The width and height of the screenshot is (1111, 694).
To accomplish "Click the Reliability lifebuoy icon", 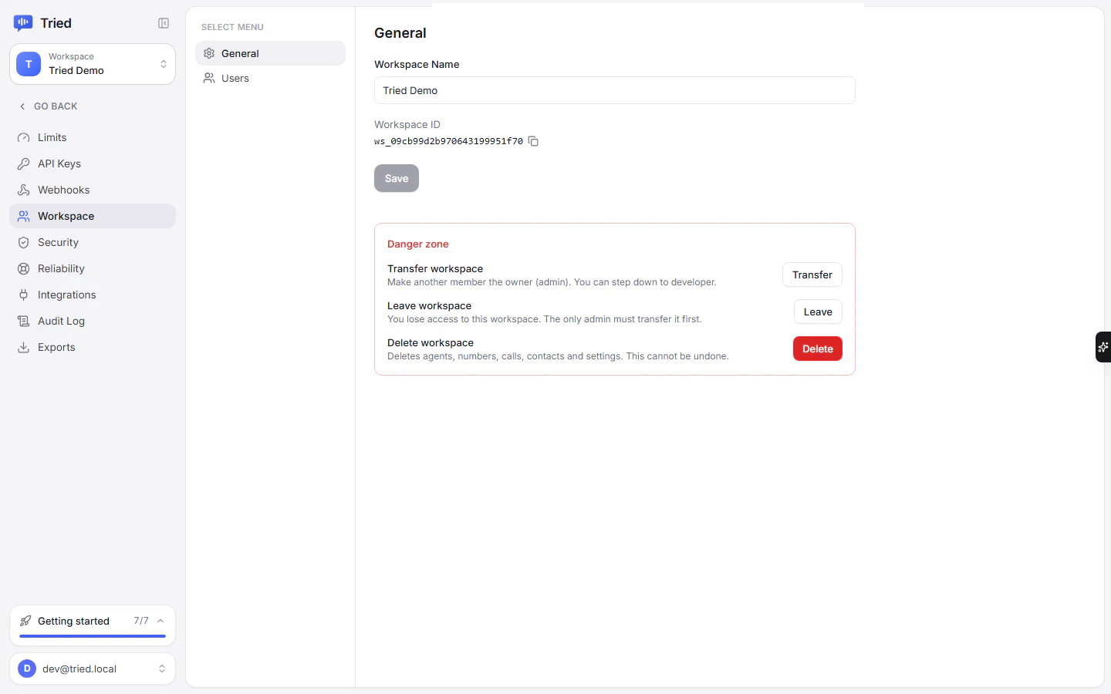I will tap(24, 268).
